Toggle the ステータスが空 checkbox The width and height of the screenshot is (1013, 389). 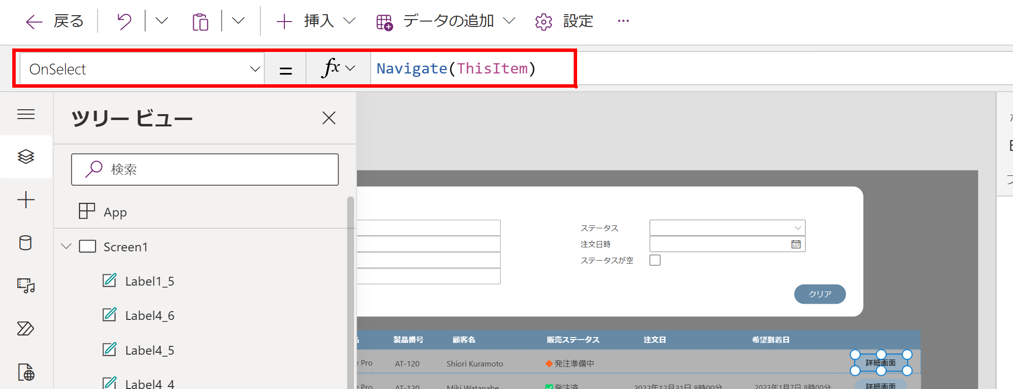click(655, 260)
